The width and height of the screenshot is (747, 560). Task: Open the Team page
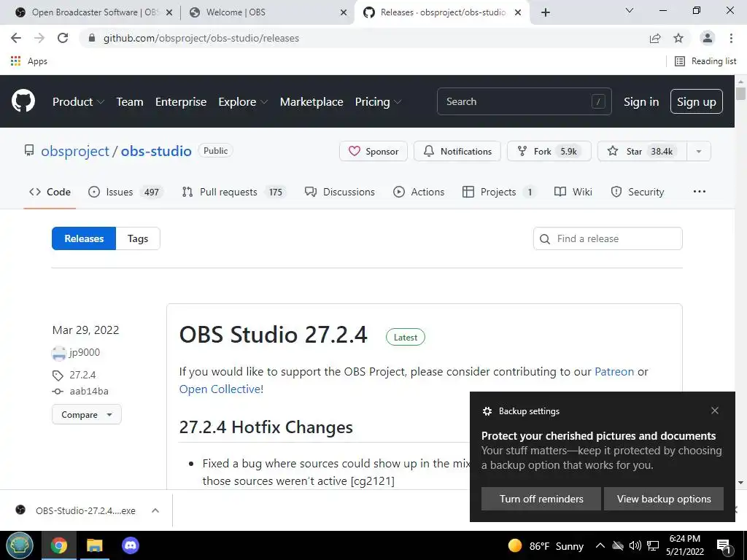tap(130, 101)
